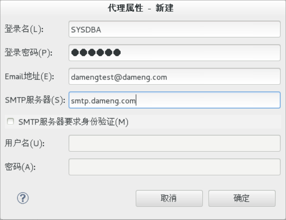
Task: Click the 登录密码(P) label
Action: click(x=28, y=53)
